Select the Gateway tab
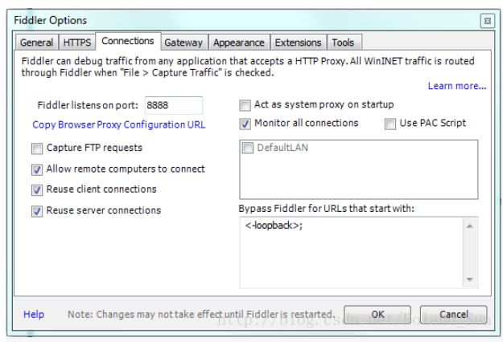Viewport: 503px width, 342px height. tap(183, 43)
